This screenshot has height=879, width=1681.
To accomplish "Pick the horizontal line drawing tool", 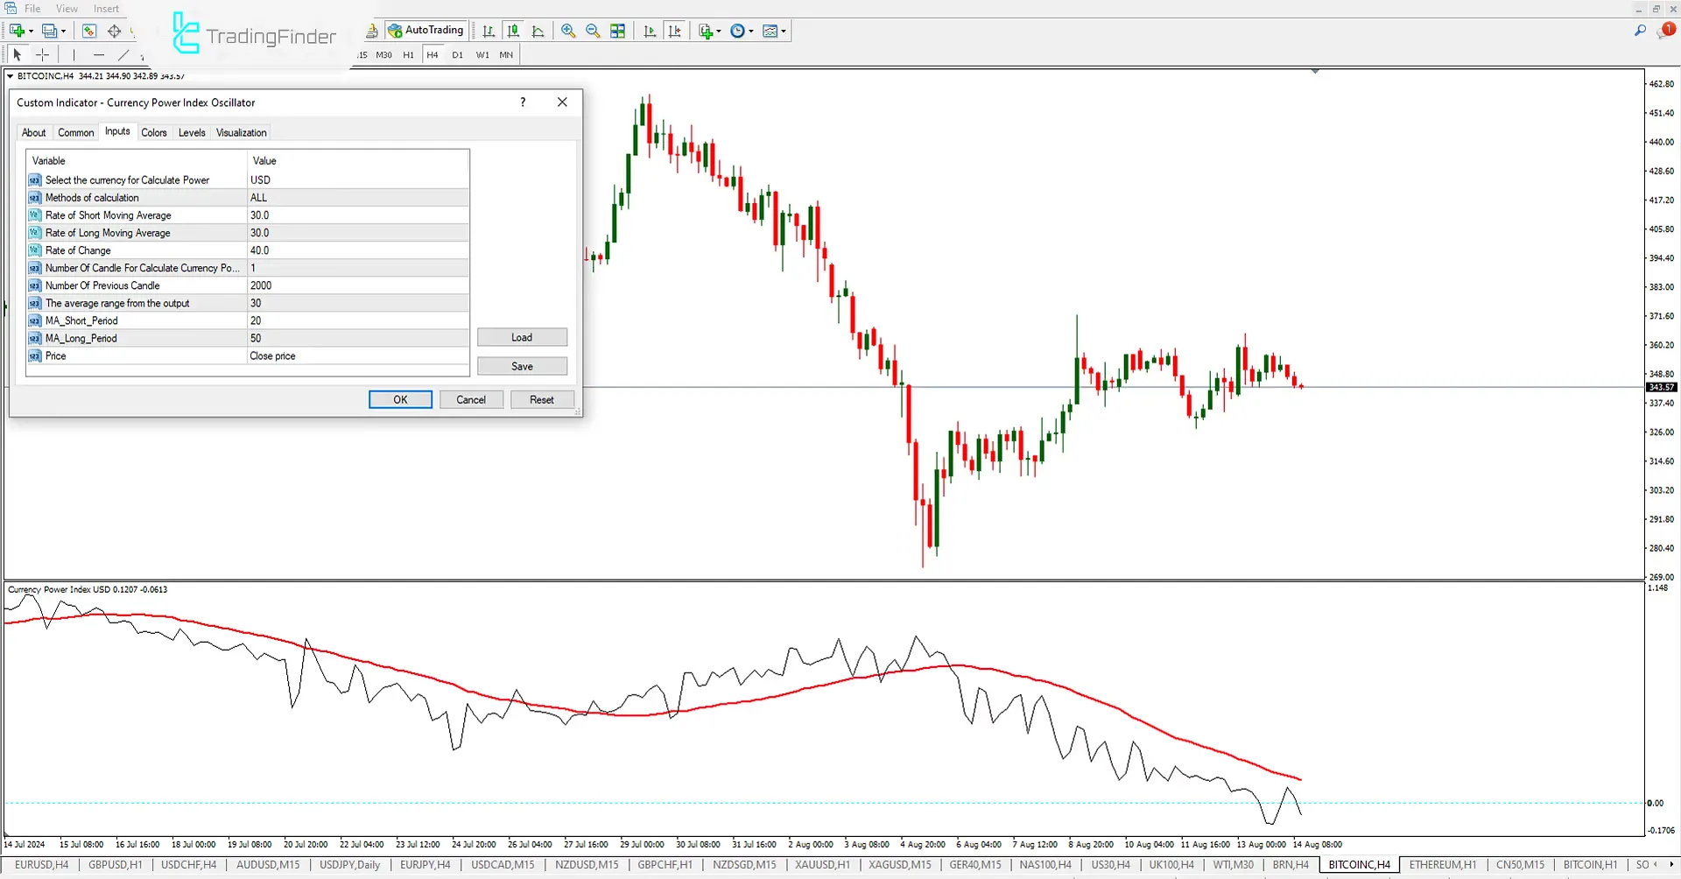I will [98, 55].
